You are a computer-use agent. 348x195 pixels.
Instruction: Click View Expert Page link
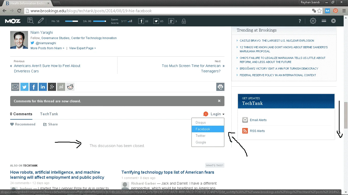pos(83,48)
